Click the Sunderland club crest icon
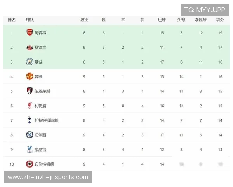Viewport: 233px width, 187px height. pyautogui.click(x=30, y=48)
